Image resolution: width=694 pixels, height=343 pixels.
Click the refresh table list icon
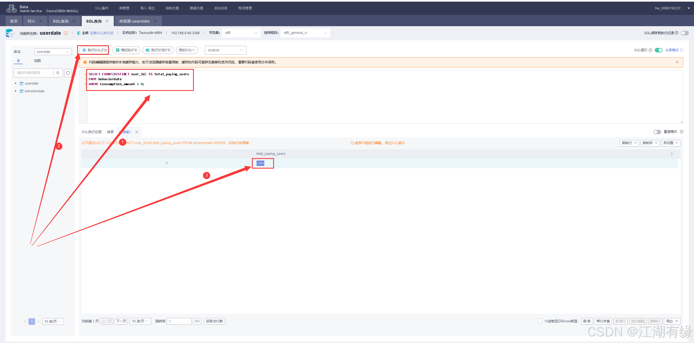[x=68, y=73]
